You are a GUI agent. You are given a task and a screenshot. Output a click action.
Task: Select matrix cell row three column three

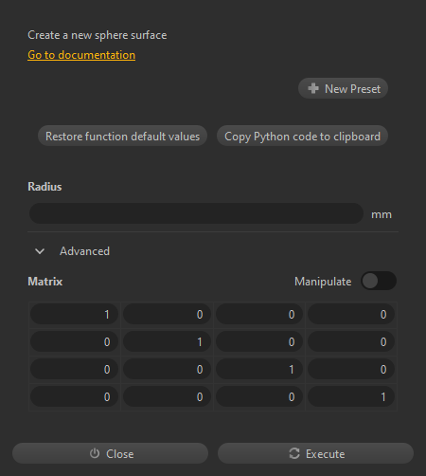coord(259,370)
